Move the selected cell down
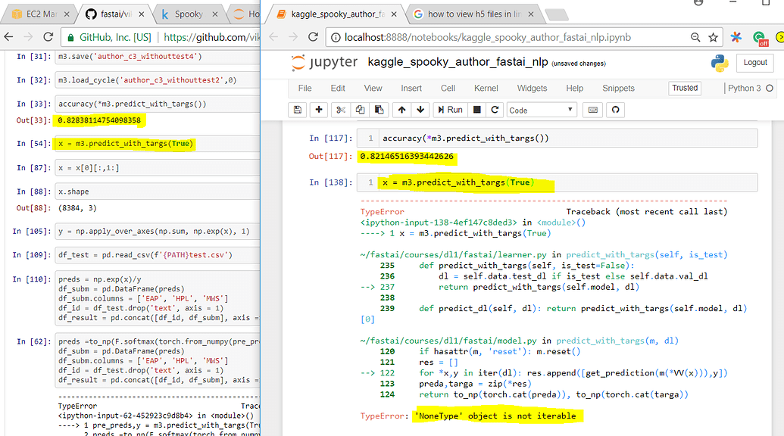Image resolution: width=784 pixels, height=436 pixels. (x=420, y=110)
